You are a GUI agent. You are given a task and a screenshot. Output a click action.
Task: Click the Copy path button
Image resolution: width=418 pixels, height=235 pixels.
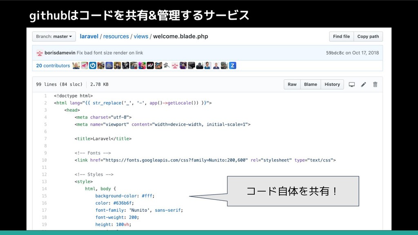tap(368, 36)
